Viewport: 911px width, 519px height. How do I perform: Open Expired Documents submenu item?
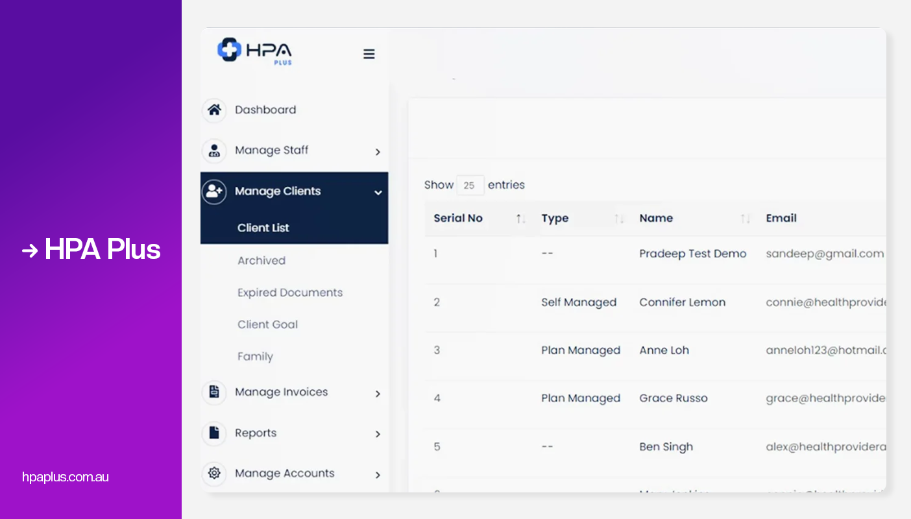tap(290, 293)
